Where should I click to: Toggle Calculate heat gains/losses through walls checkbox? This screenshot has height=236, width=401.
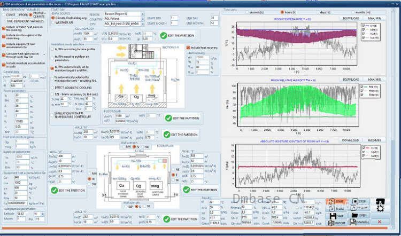[x=4, y=56]
